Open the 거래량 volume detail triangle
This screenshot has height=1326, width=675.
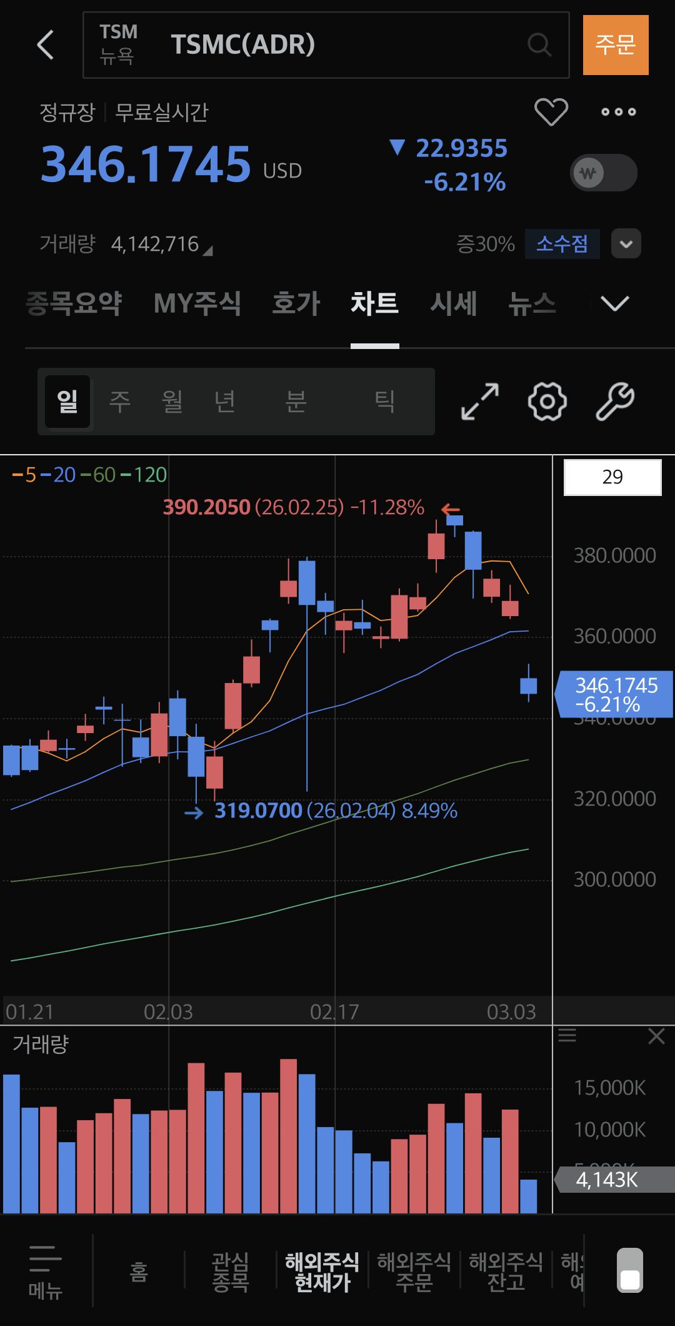click(208, 251)
